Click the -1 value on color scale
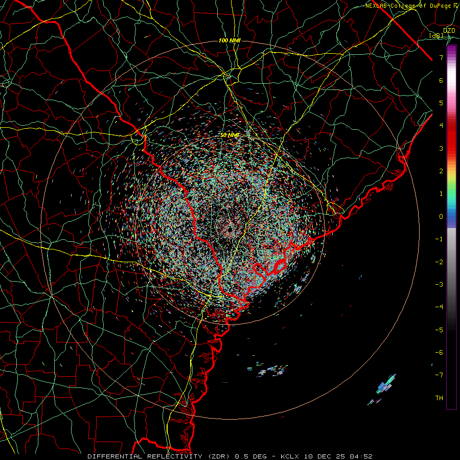This screenshot has width=460, height=460. (x=439, y=239)
